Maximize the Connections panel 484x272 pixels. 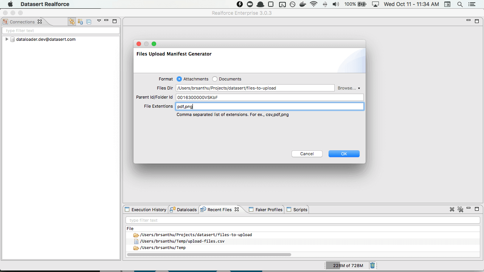coord(115,21)
